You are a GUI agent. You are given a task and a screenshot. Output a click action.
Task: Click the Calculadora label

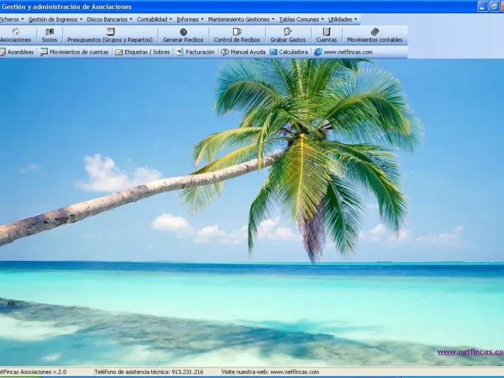[x=293, y=52]
